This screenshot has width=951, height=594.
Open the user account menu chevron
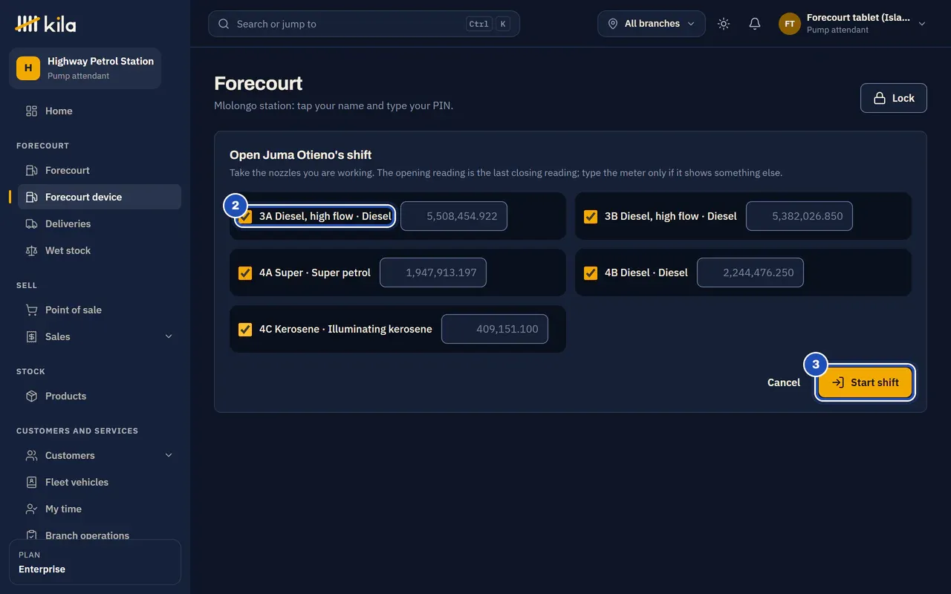coord(922,24)
